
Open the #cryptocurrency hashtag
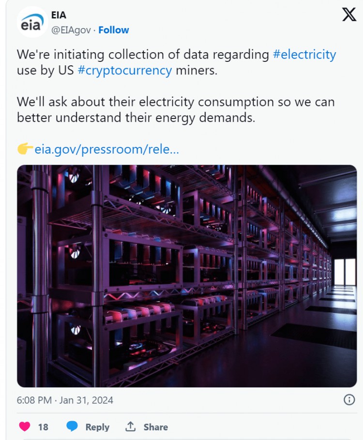(125, 71)
